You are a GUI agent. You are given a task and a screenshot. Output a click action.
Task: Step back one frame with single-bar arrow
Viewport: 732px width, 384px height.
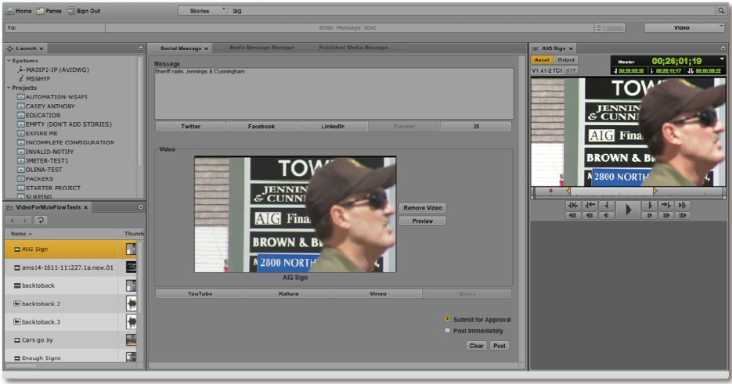point(606,215)
